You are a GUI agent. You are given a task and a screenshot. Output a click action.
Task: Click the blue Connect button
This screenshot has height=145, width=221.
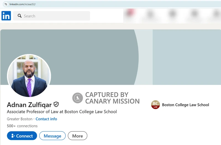[22, 136]
